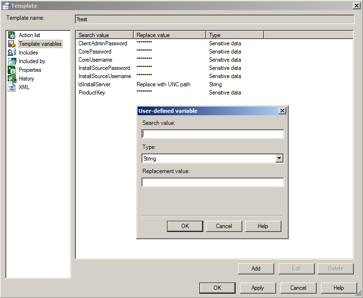363x298 pixels.
Task: Click the History icon in sidebar
Action: pyautogui.click(x=12, y=79)
